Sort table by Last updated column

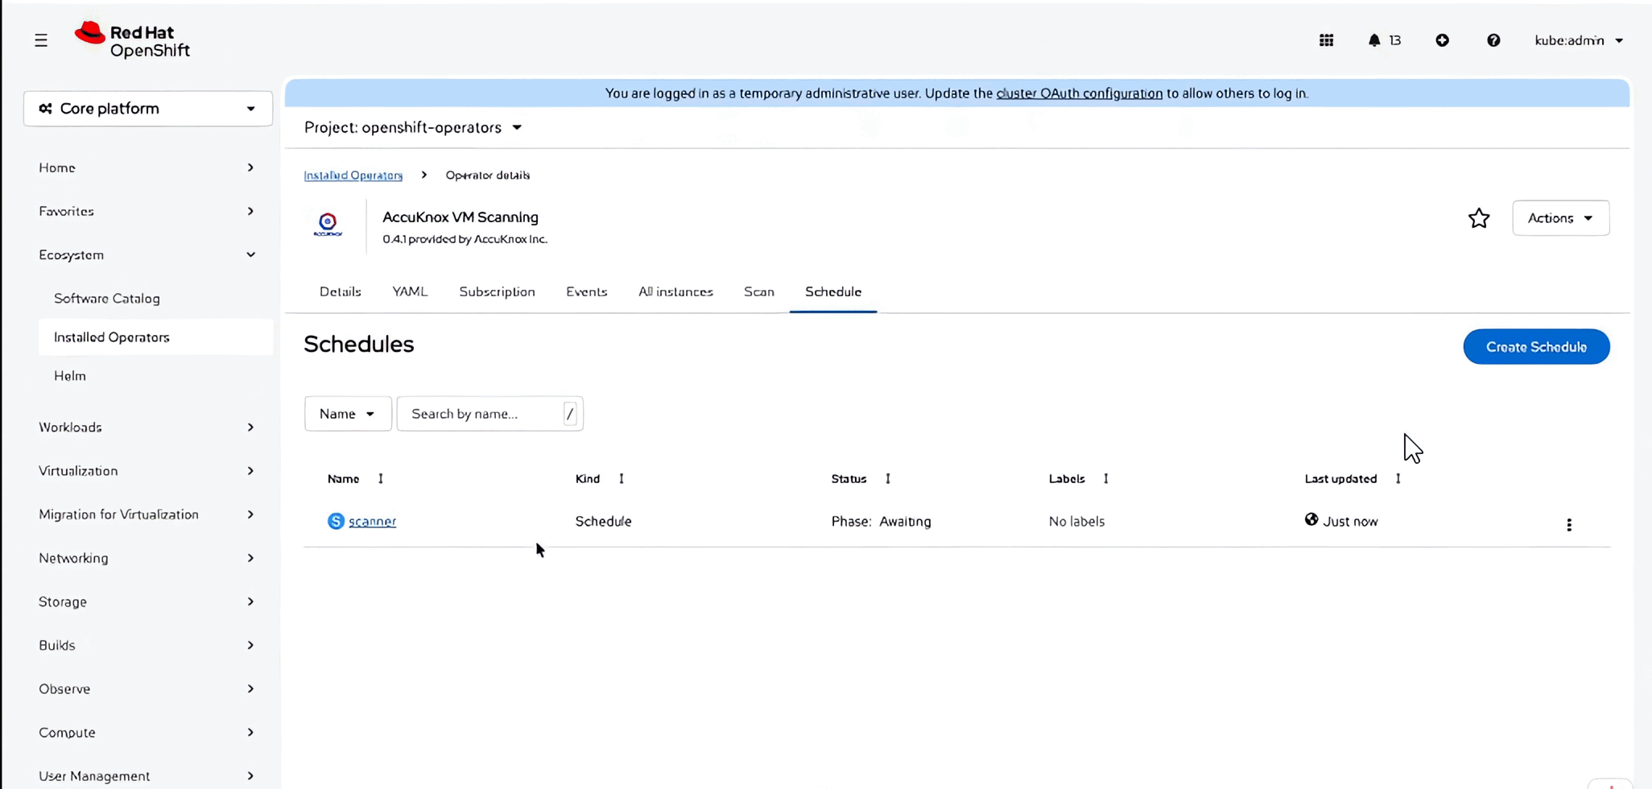[x=1353, y=479]
